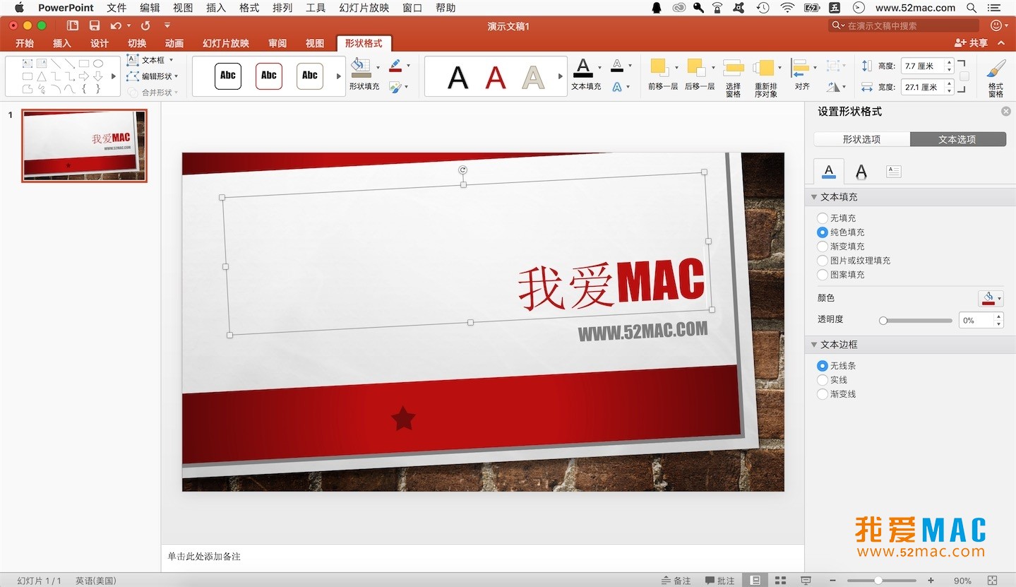Select the Text Effects tab icon in pane
1016x587 pixels.
click(861, 171)
